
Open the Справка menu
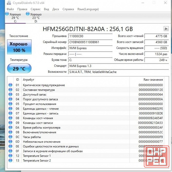(x=68, y=9)
